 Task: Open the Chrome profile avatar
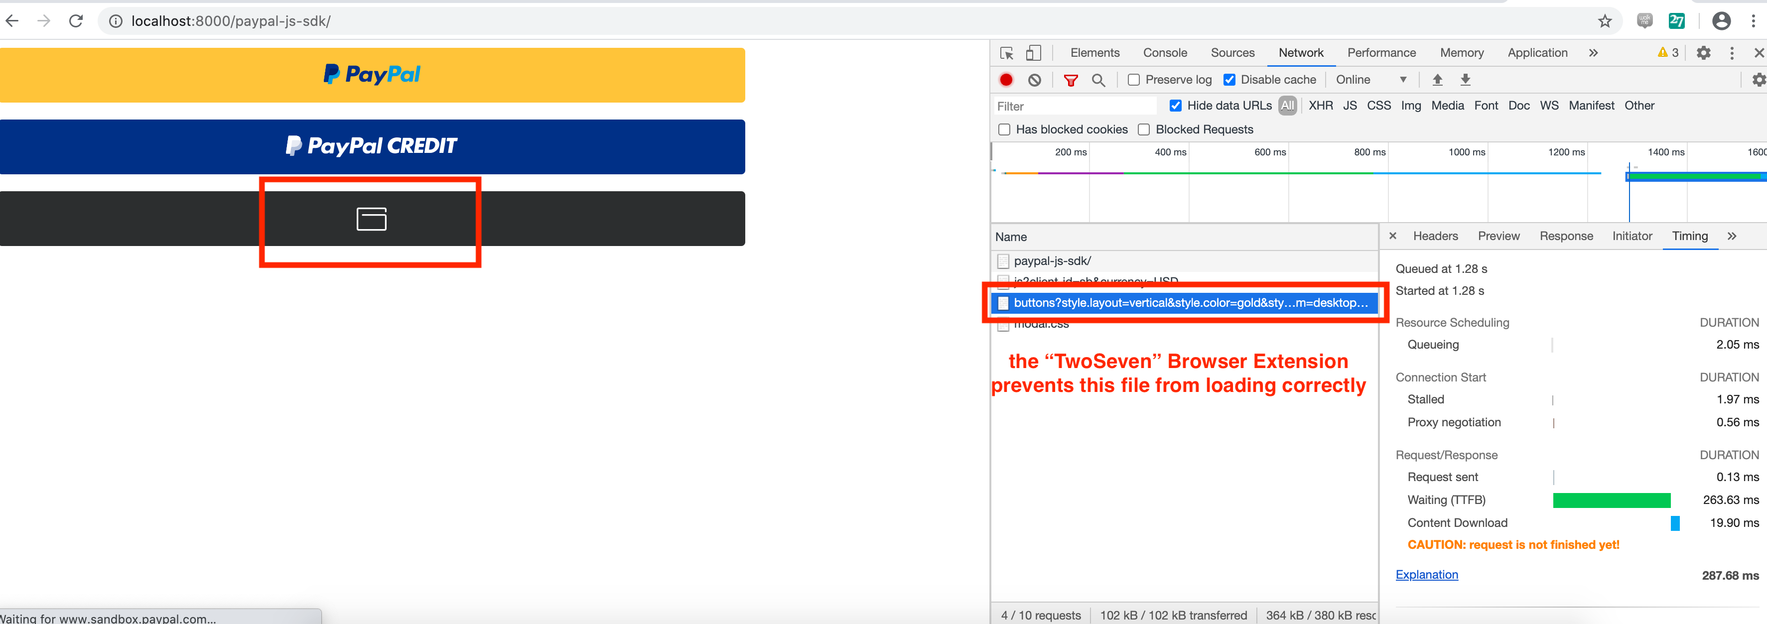(x=1721, y=21)
